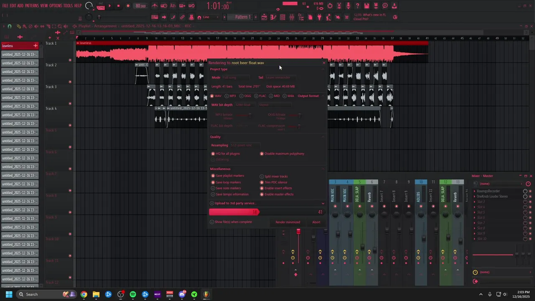Click the stamp tool icon in toolbar
This screenshot has height=301, width=535.
[191, 17]
